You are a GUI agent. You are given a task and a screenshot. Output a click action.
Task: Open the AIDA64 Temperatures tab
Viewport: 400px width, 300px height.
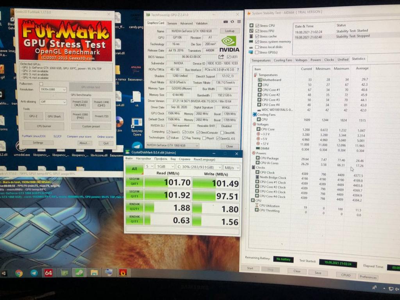(261, 61)
